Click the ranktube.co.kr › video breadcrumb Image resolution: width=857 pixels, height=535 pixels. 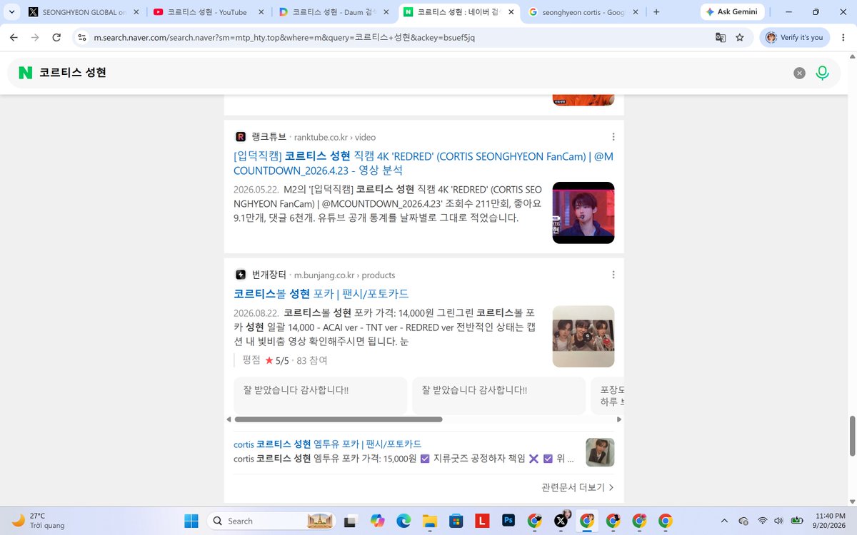pos(335,137)
